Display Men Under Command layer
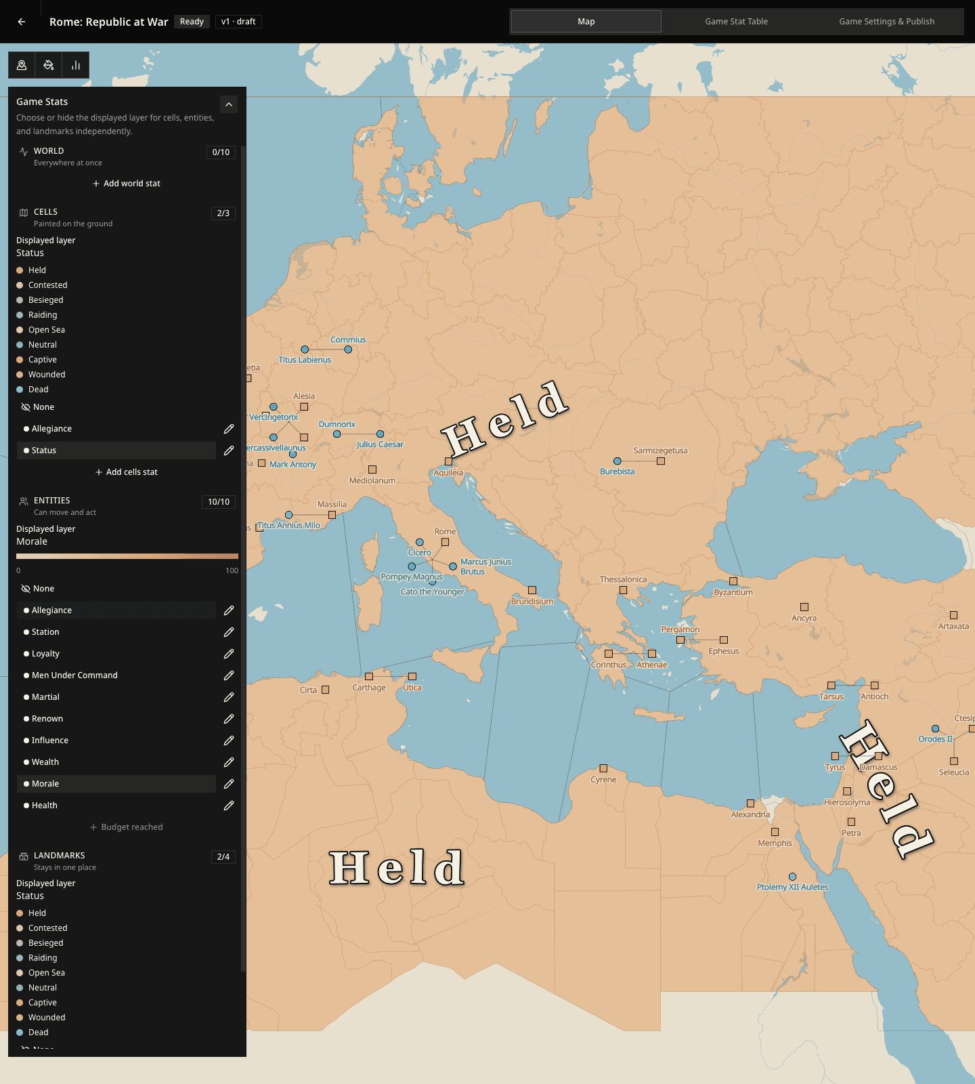 (x=116, y=675)
